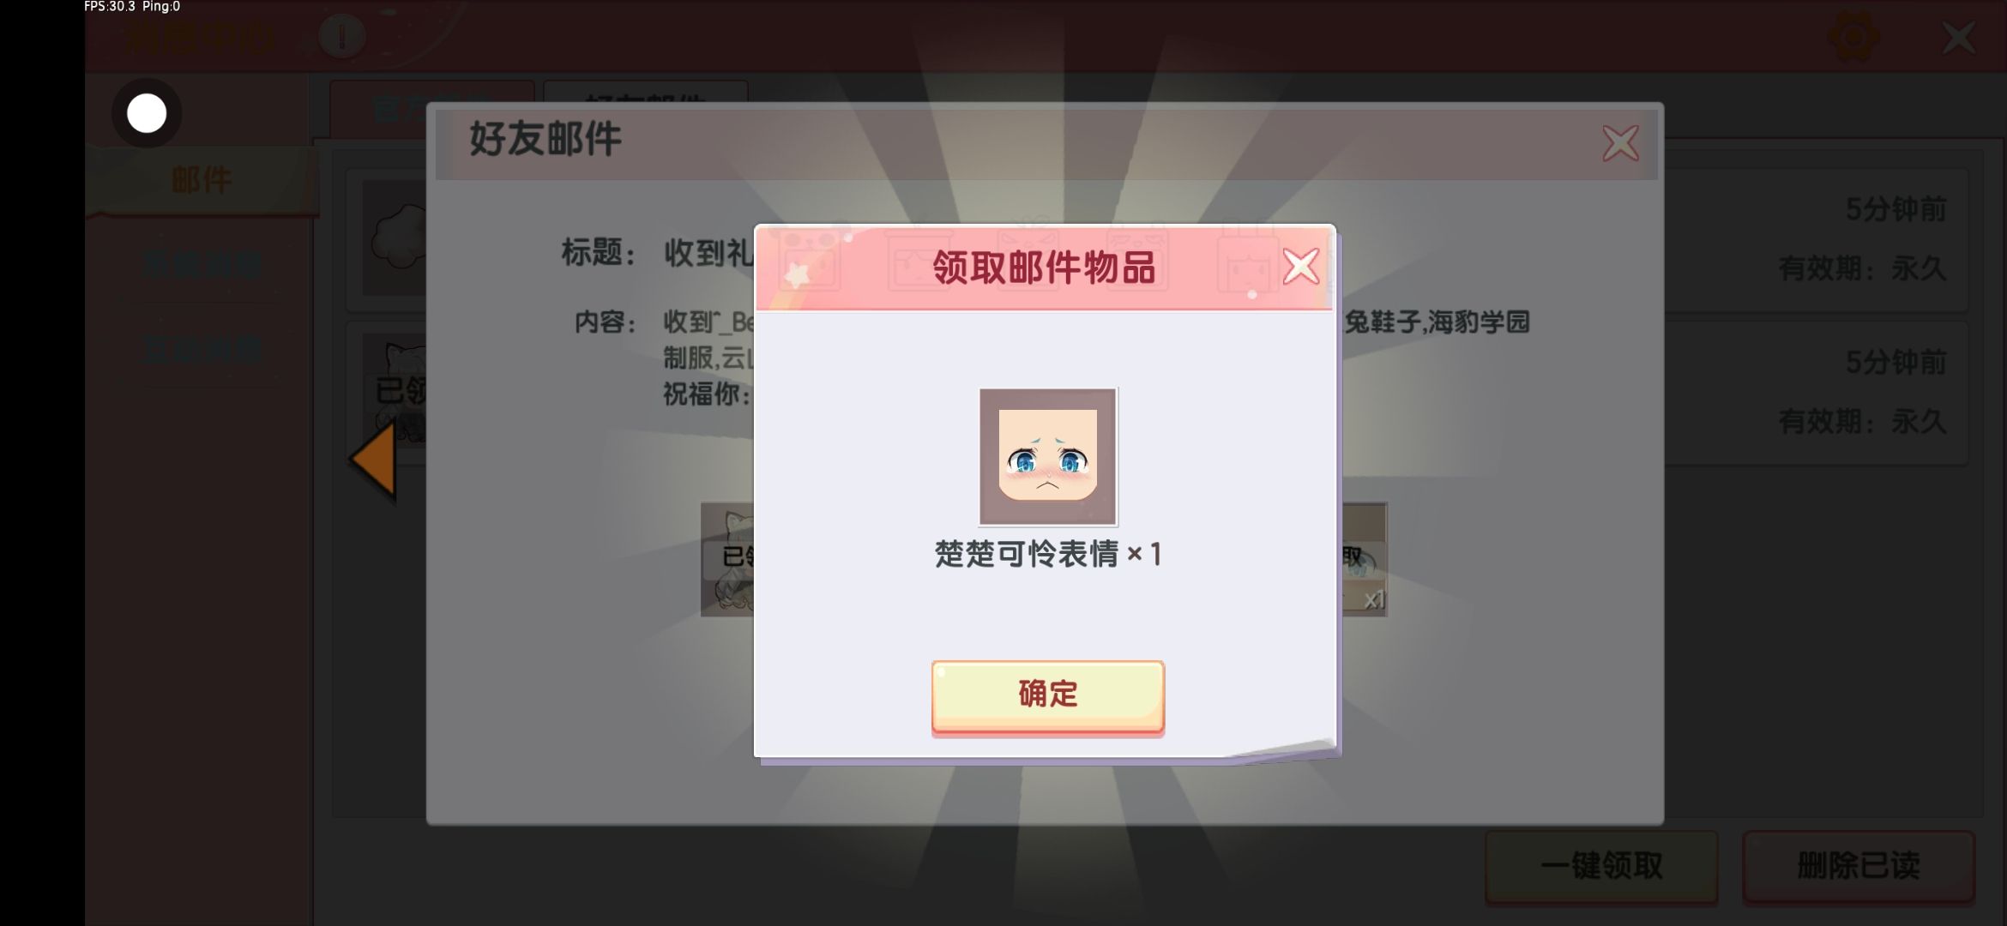Close the 领取邮件物品 popup
2007x926 pixels.
click(x=1300, y=267)
